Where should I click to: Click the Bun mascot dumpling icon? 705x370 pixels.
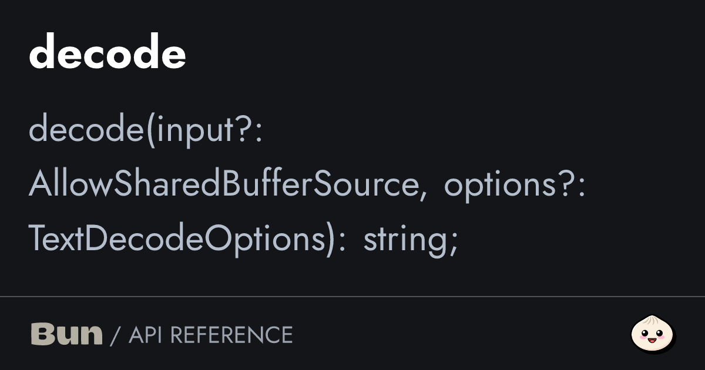point(653,334)
